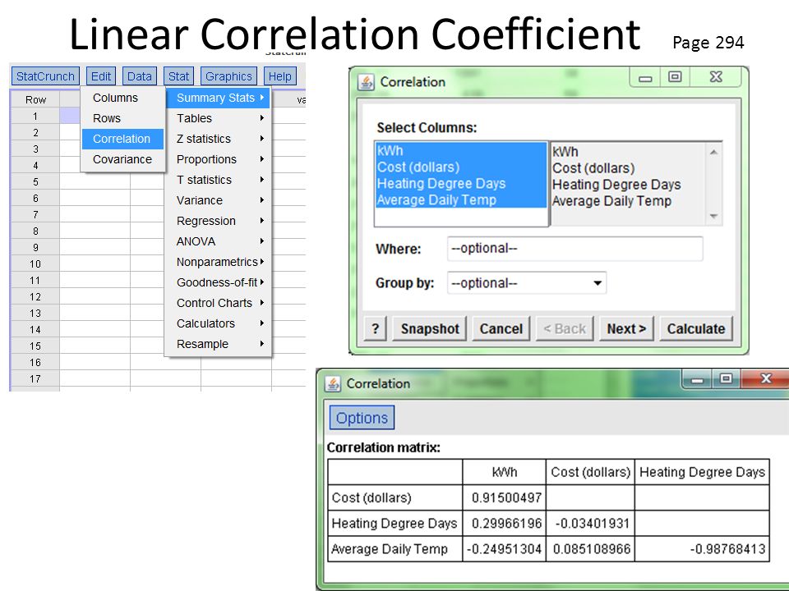Select Cost (dollars) in left column list
Viewport: 789px width, 591px height.
pos(461,167)
